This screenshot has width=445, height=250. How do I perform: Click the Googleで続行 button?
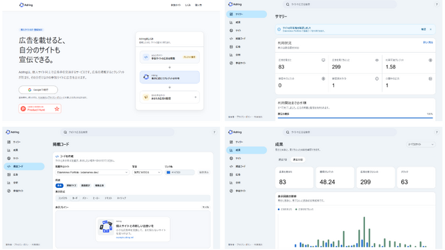(38, 89)
